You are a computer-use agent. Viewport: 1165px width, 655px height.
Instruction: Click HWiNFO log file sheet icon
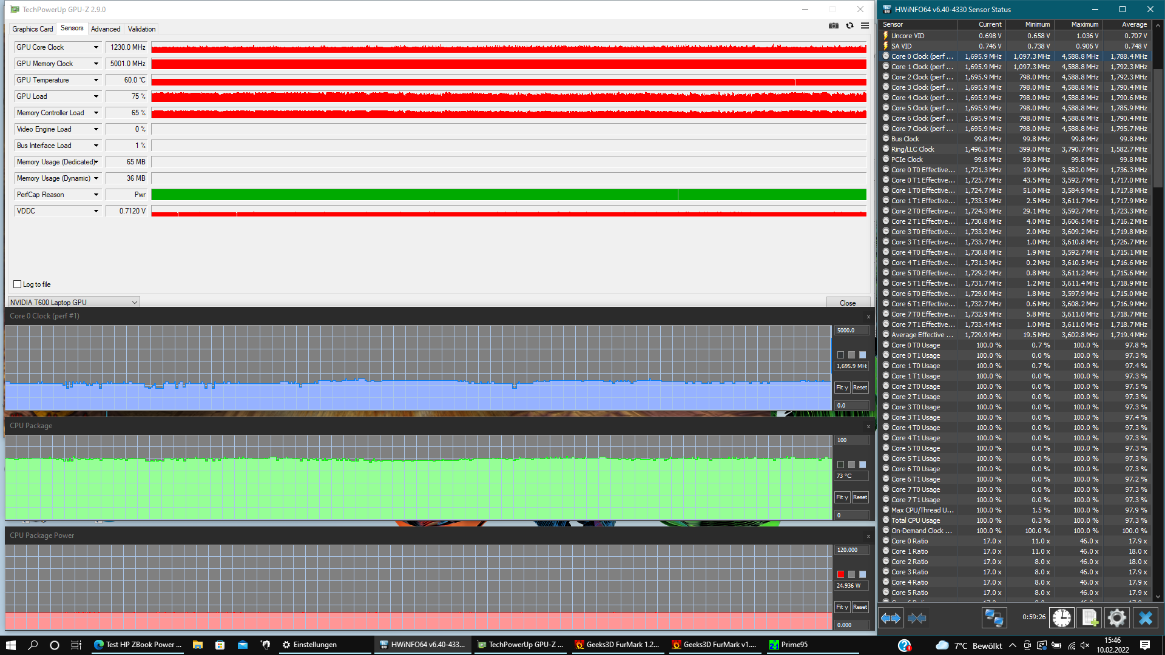point(1089,618)
